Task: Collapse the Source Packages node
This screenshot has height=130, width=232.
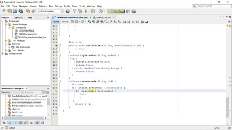Action: (x=6, y=25)
